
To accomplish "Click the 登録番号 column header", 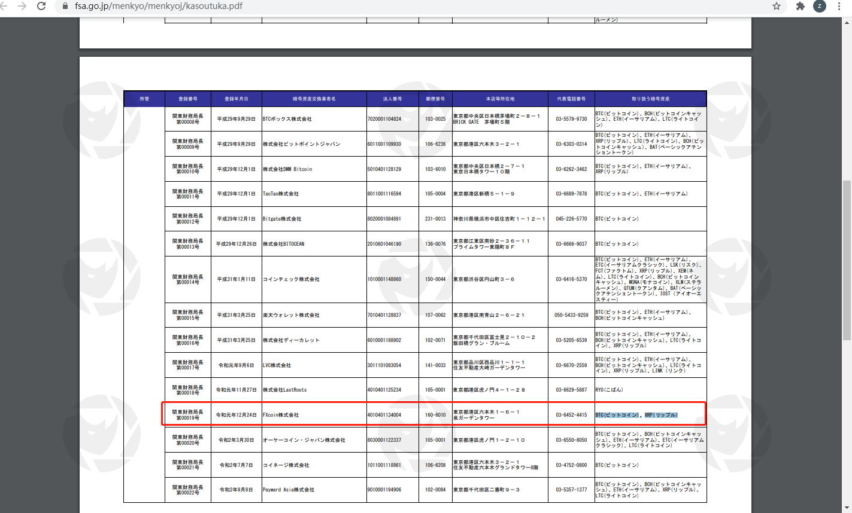I will coord(187,99).
